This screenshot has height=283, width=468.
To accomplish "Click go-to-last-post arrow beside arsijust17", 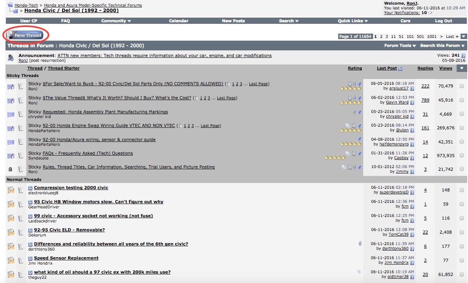I will (x=412, y=89).
